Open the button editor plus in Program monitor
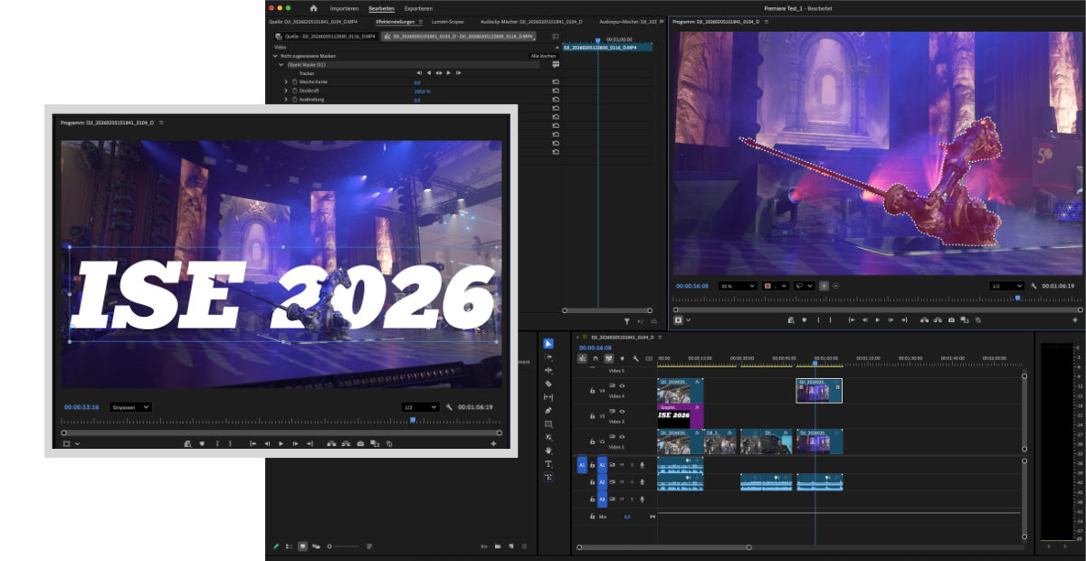 [1074, 319]
